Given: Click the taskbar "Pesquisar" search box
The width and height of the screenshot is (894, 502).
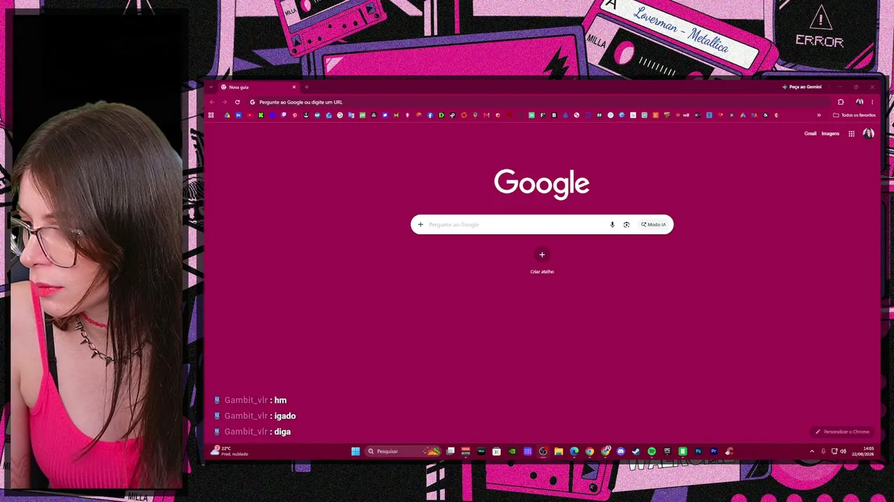Looking at the screenshot, I should (403, 451).
